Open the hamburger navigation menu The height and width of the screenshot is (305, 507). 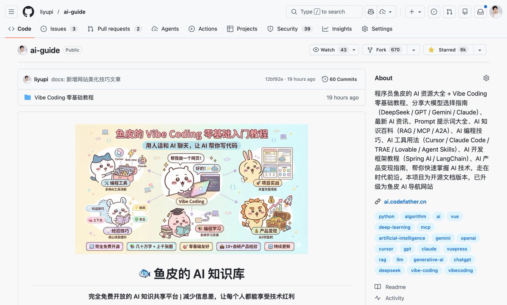(11, 12)
